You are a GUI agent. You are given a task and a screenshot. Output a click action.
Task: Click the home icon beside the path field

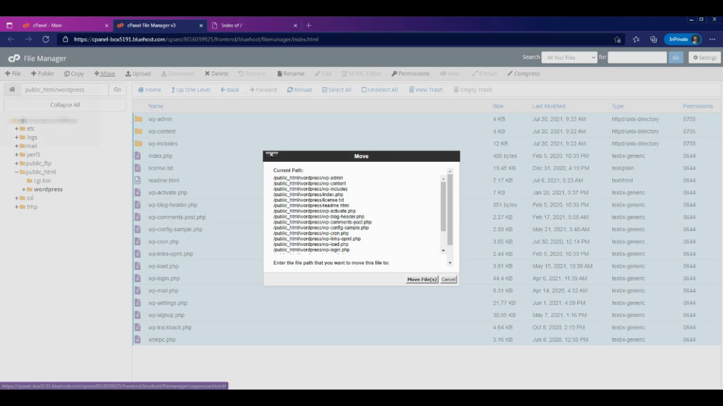tap(12, 90)
